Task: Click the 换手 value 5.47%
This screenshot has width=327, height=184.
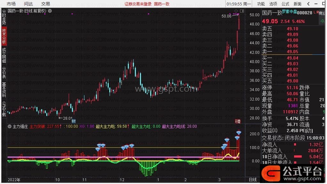Action: click(x=292, y=118)
